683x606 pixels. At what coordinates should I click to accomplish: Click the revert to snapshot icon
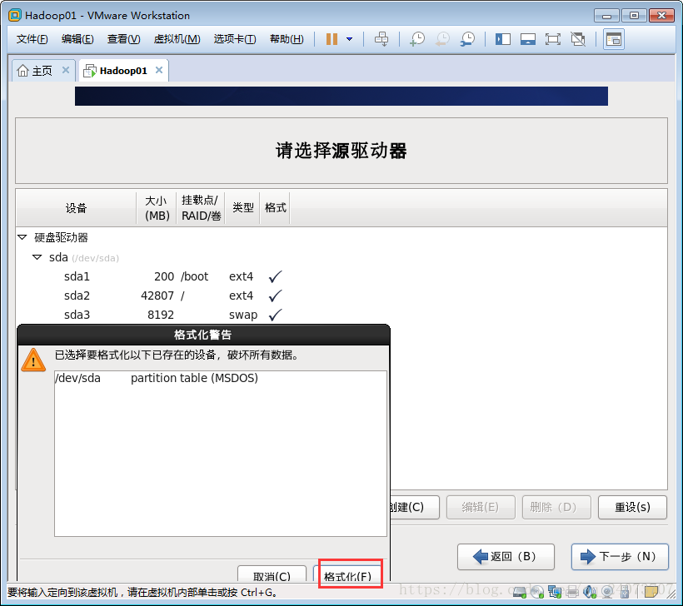[442, 39]
